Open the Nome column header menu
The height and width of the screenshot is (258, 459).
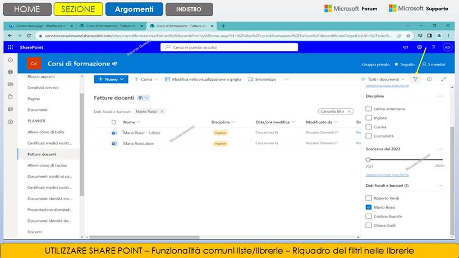pyautogui.click(x=131, y=122)
